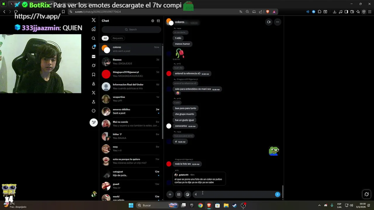Image resolution: width=374 pixels, height=210 pixels.
Task: Open amores débiles conversation
Action: click(131, 111)
